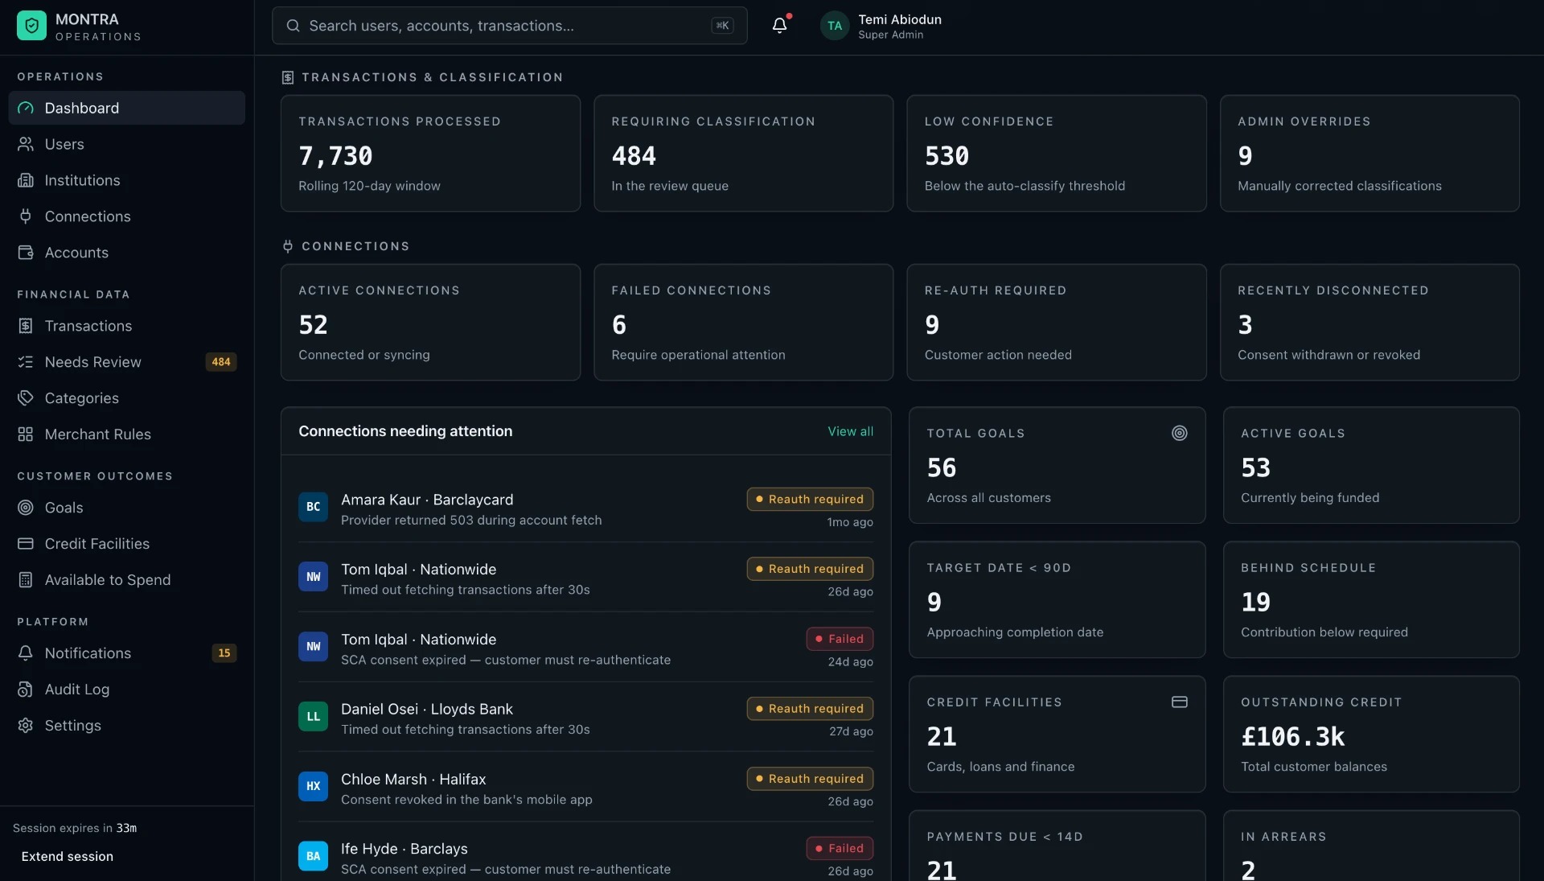
Task: Open the Amara Kaur · Barclaycard row
Action: 585,508
